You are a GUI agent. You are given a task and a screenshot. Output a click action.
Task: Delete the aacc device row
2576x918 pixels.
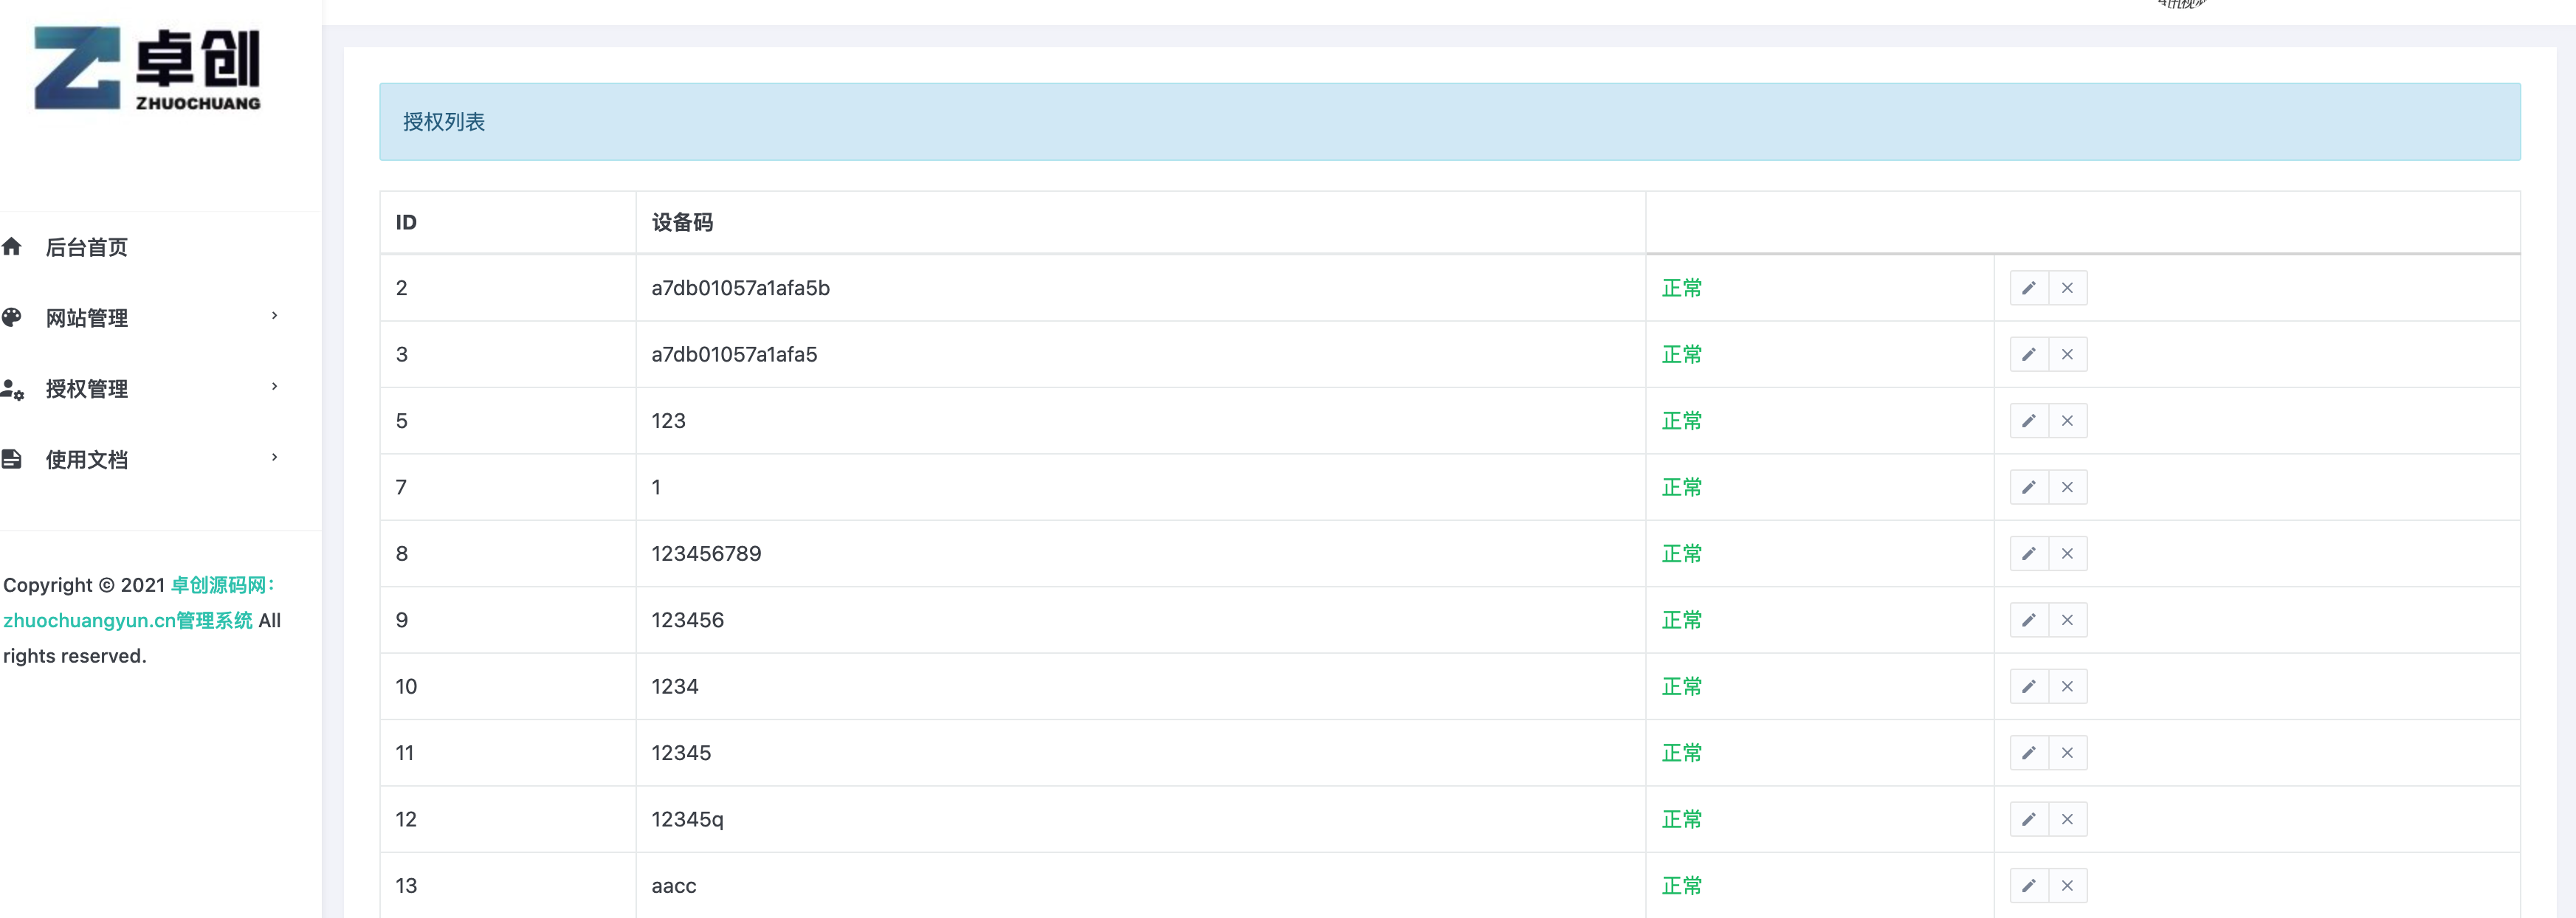click(x=2067, y=885)
